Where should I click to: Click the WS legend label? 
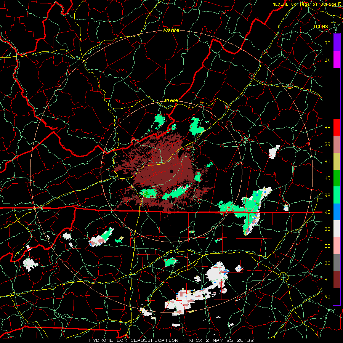click(x=327, y=212)
